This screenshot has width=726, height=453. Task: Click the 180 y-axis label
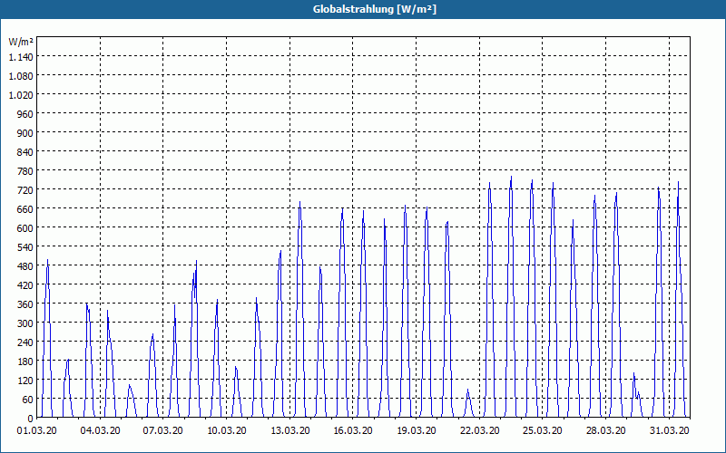pos(25,361)
